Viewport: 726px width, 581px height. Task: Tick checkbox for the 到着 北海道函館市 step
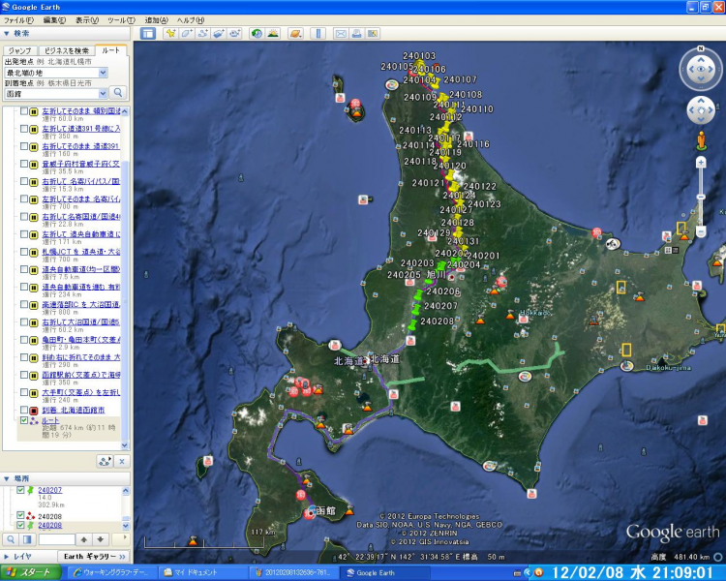tap(24, 410)
